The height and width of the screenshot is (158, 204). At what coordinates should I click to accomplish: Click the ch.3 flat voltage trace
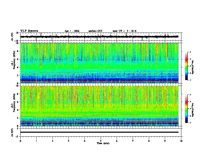pos(99,132)
